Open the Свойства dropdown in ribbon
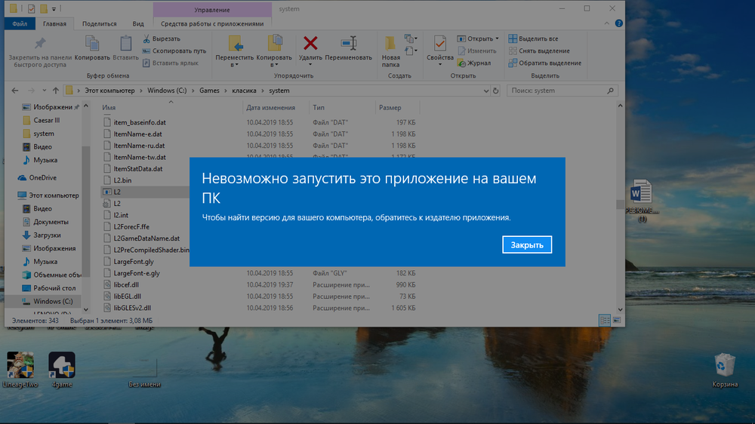The image size is (755, 424). coord(439,65)
